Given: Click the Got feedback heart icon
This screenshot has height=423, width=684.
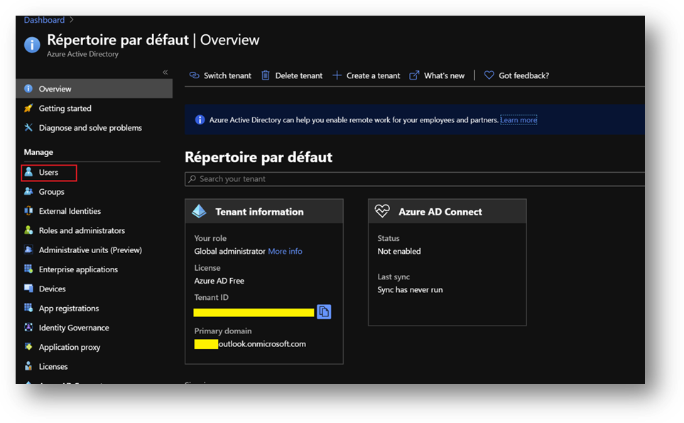Looking at the screenshot, I should (489, 75).
